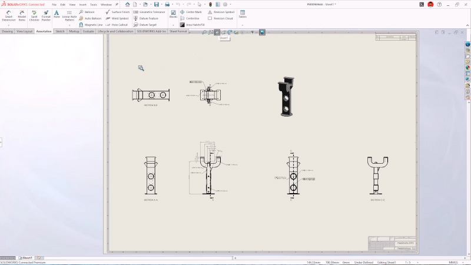Expand the left panel using edge handle
The image size is (471, 265).
click(x=1, y=142)
